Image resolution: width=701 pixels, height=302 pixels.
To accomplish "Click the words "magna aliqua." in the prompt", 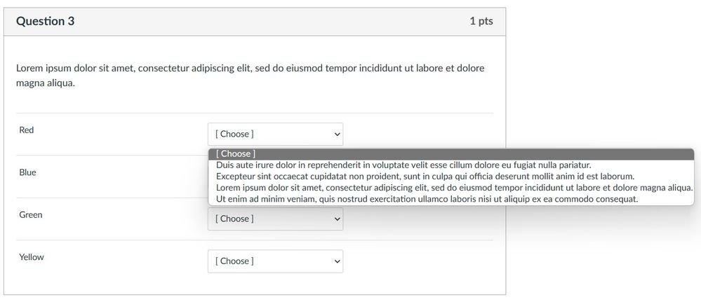I will (46, 83).
